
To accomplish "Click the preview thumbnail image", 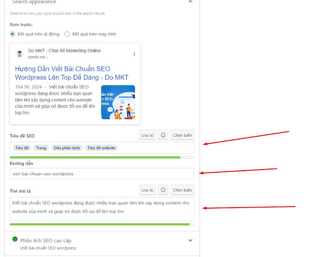I will tap(118, 102).
